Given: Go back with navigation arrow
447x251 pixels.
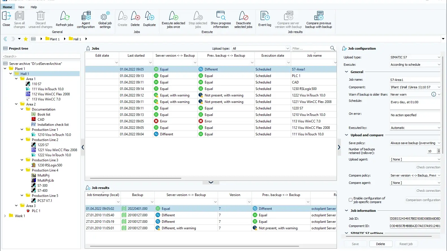Looking at the screenshot, I should pyautogui.click(x=5, y=39).
